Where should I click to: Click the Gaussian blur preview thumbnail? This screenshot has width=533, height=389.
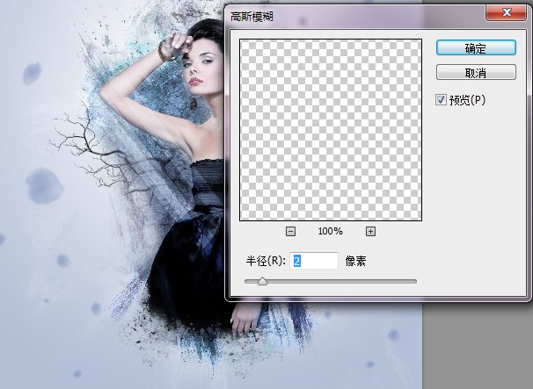tap(331, 130)
